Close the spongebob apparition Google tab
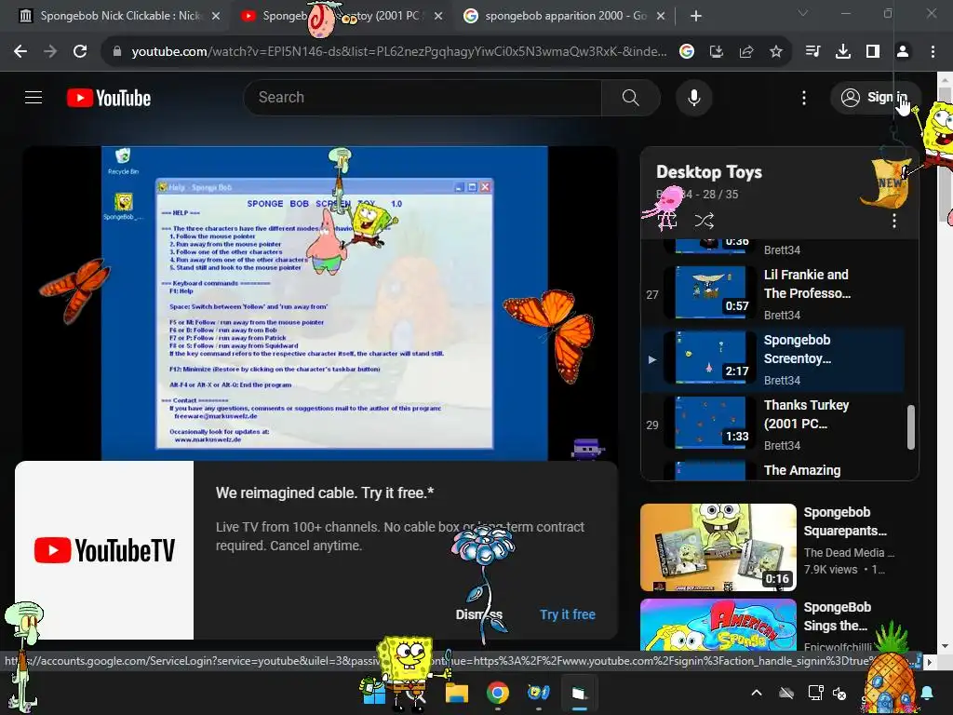Screen dimensions: 953x715 pos(661,16)
